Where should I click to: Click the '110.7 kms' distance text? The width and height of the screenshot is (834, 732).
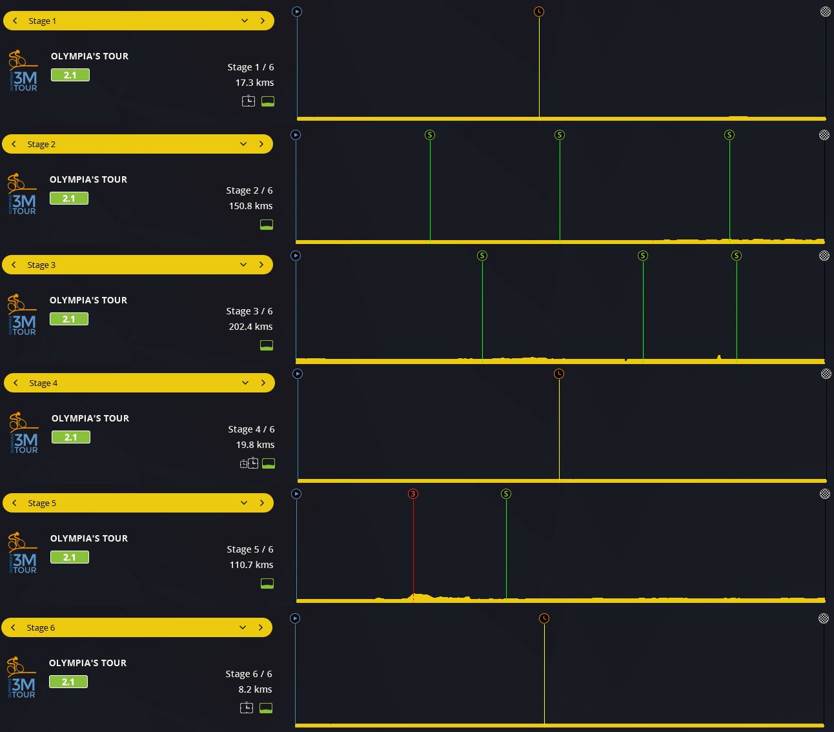[251, 565]
